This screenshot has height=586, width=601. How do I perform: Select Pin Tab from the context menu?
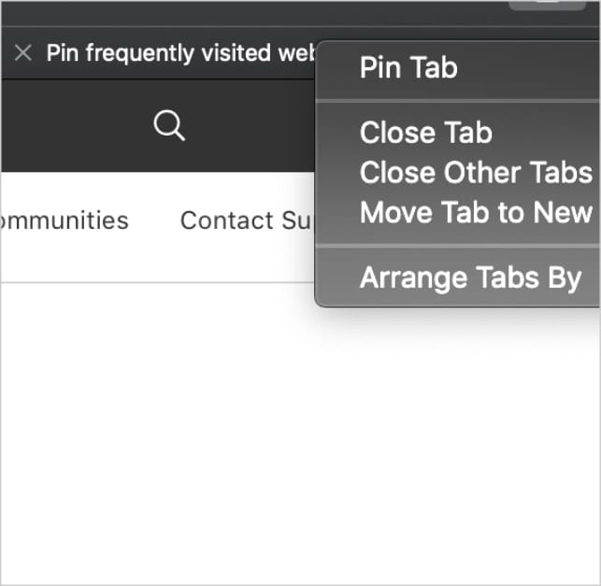coord(408,68)
